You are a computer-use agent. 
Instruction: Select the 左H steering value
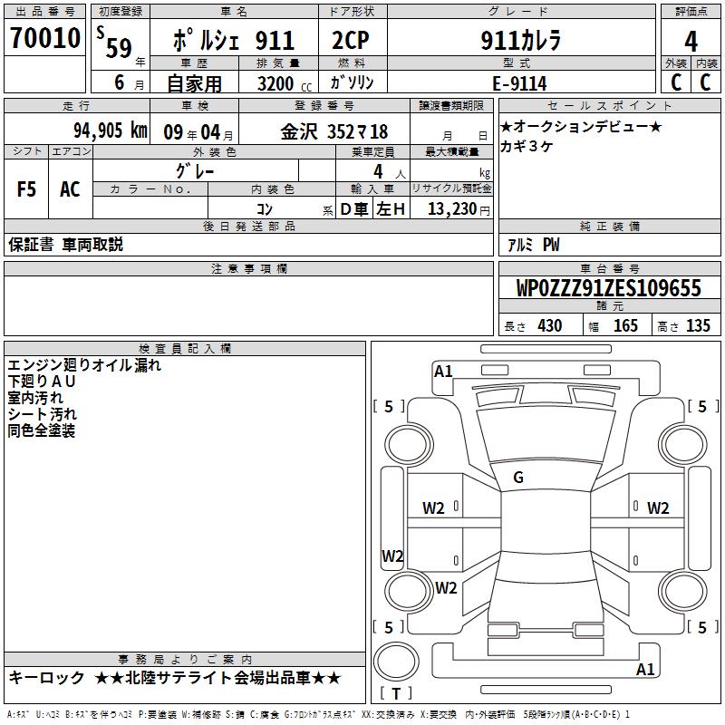(x=391, y=209)
